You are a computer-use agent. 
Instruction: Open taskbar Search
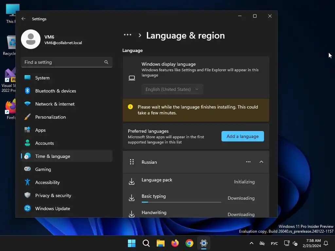click(x=146, y=243)
